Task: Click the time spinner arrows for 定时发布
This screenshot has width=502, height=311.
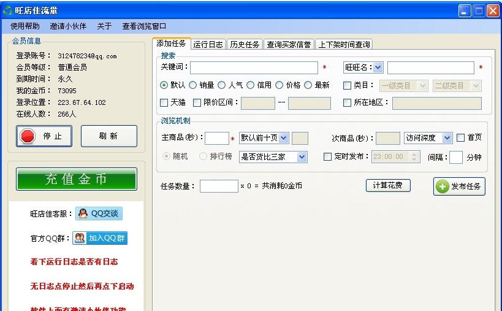Action: click(x=414, y=156)
